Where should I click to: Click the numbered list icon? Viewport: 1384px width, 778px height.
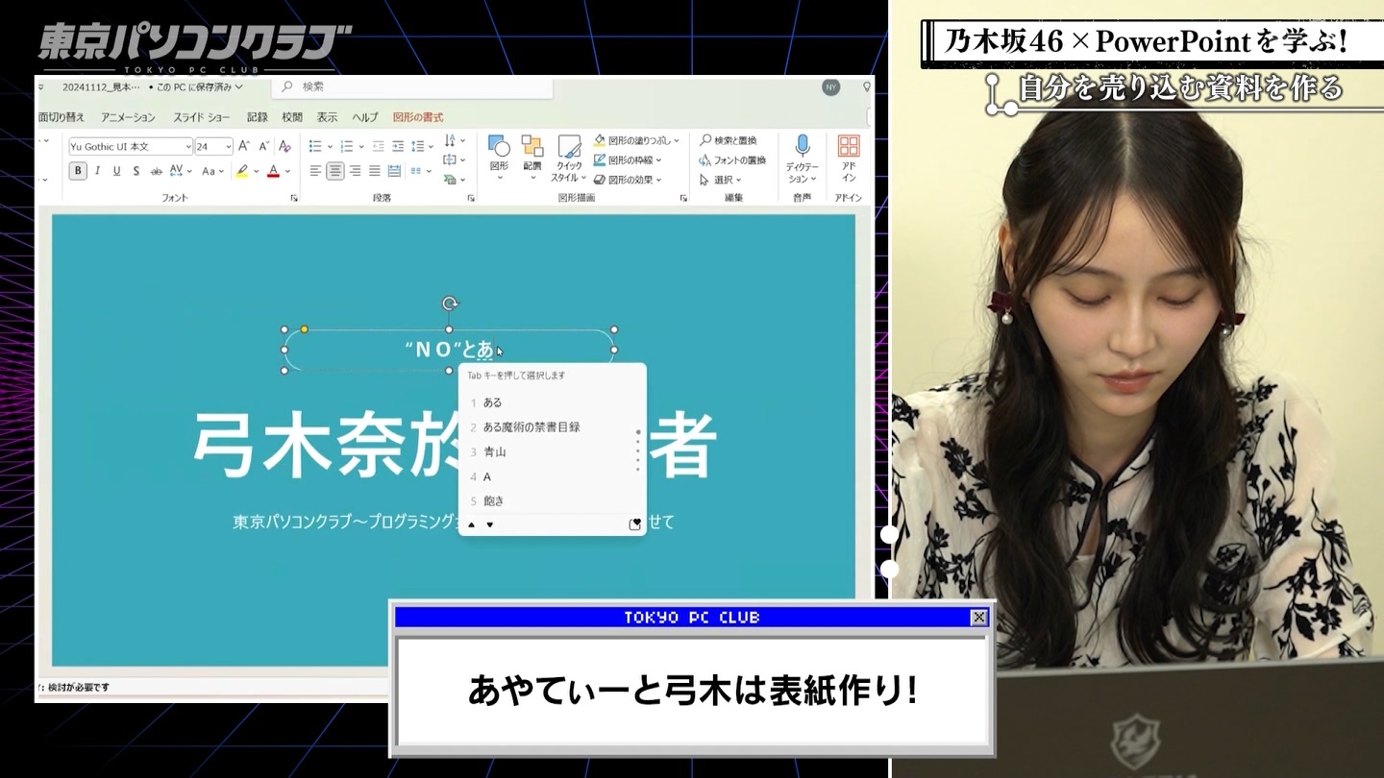346,146
